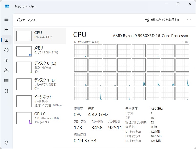Image resolution: width=196 pixels, height=149 pixels.
Task: Open the three-dot more options menu
Action: pyautogui.click(x=189, y=20)
